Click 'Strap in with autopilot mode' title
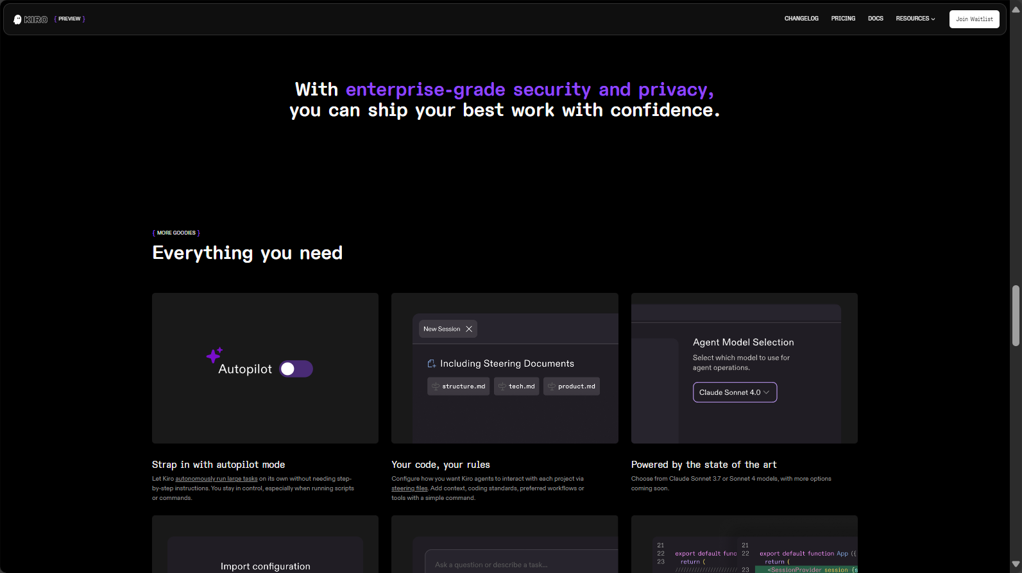This screenshot has height=573, width=1022. tap(218, 465)
